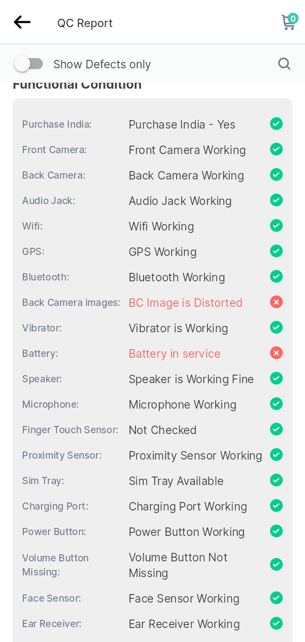This screenshot has width=305, height=642.
Task: Tap the Show Defects only label
Action: pyautogui.click(x=102, y=64)
